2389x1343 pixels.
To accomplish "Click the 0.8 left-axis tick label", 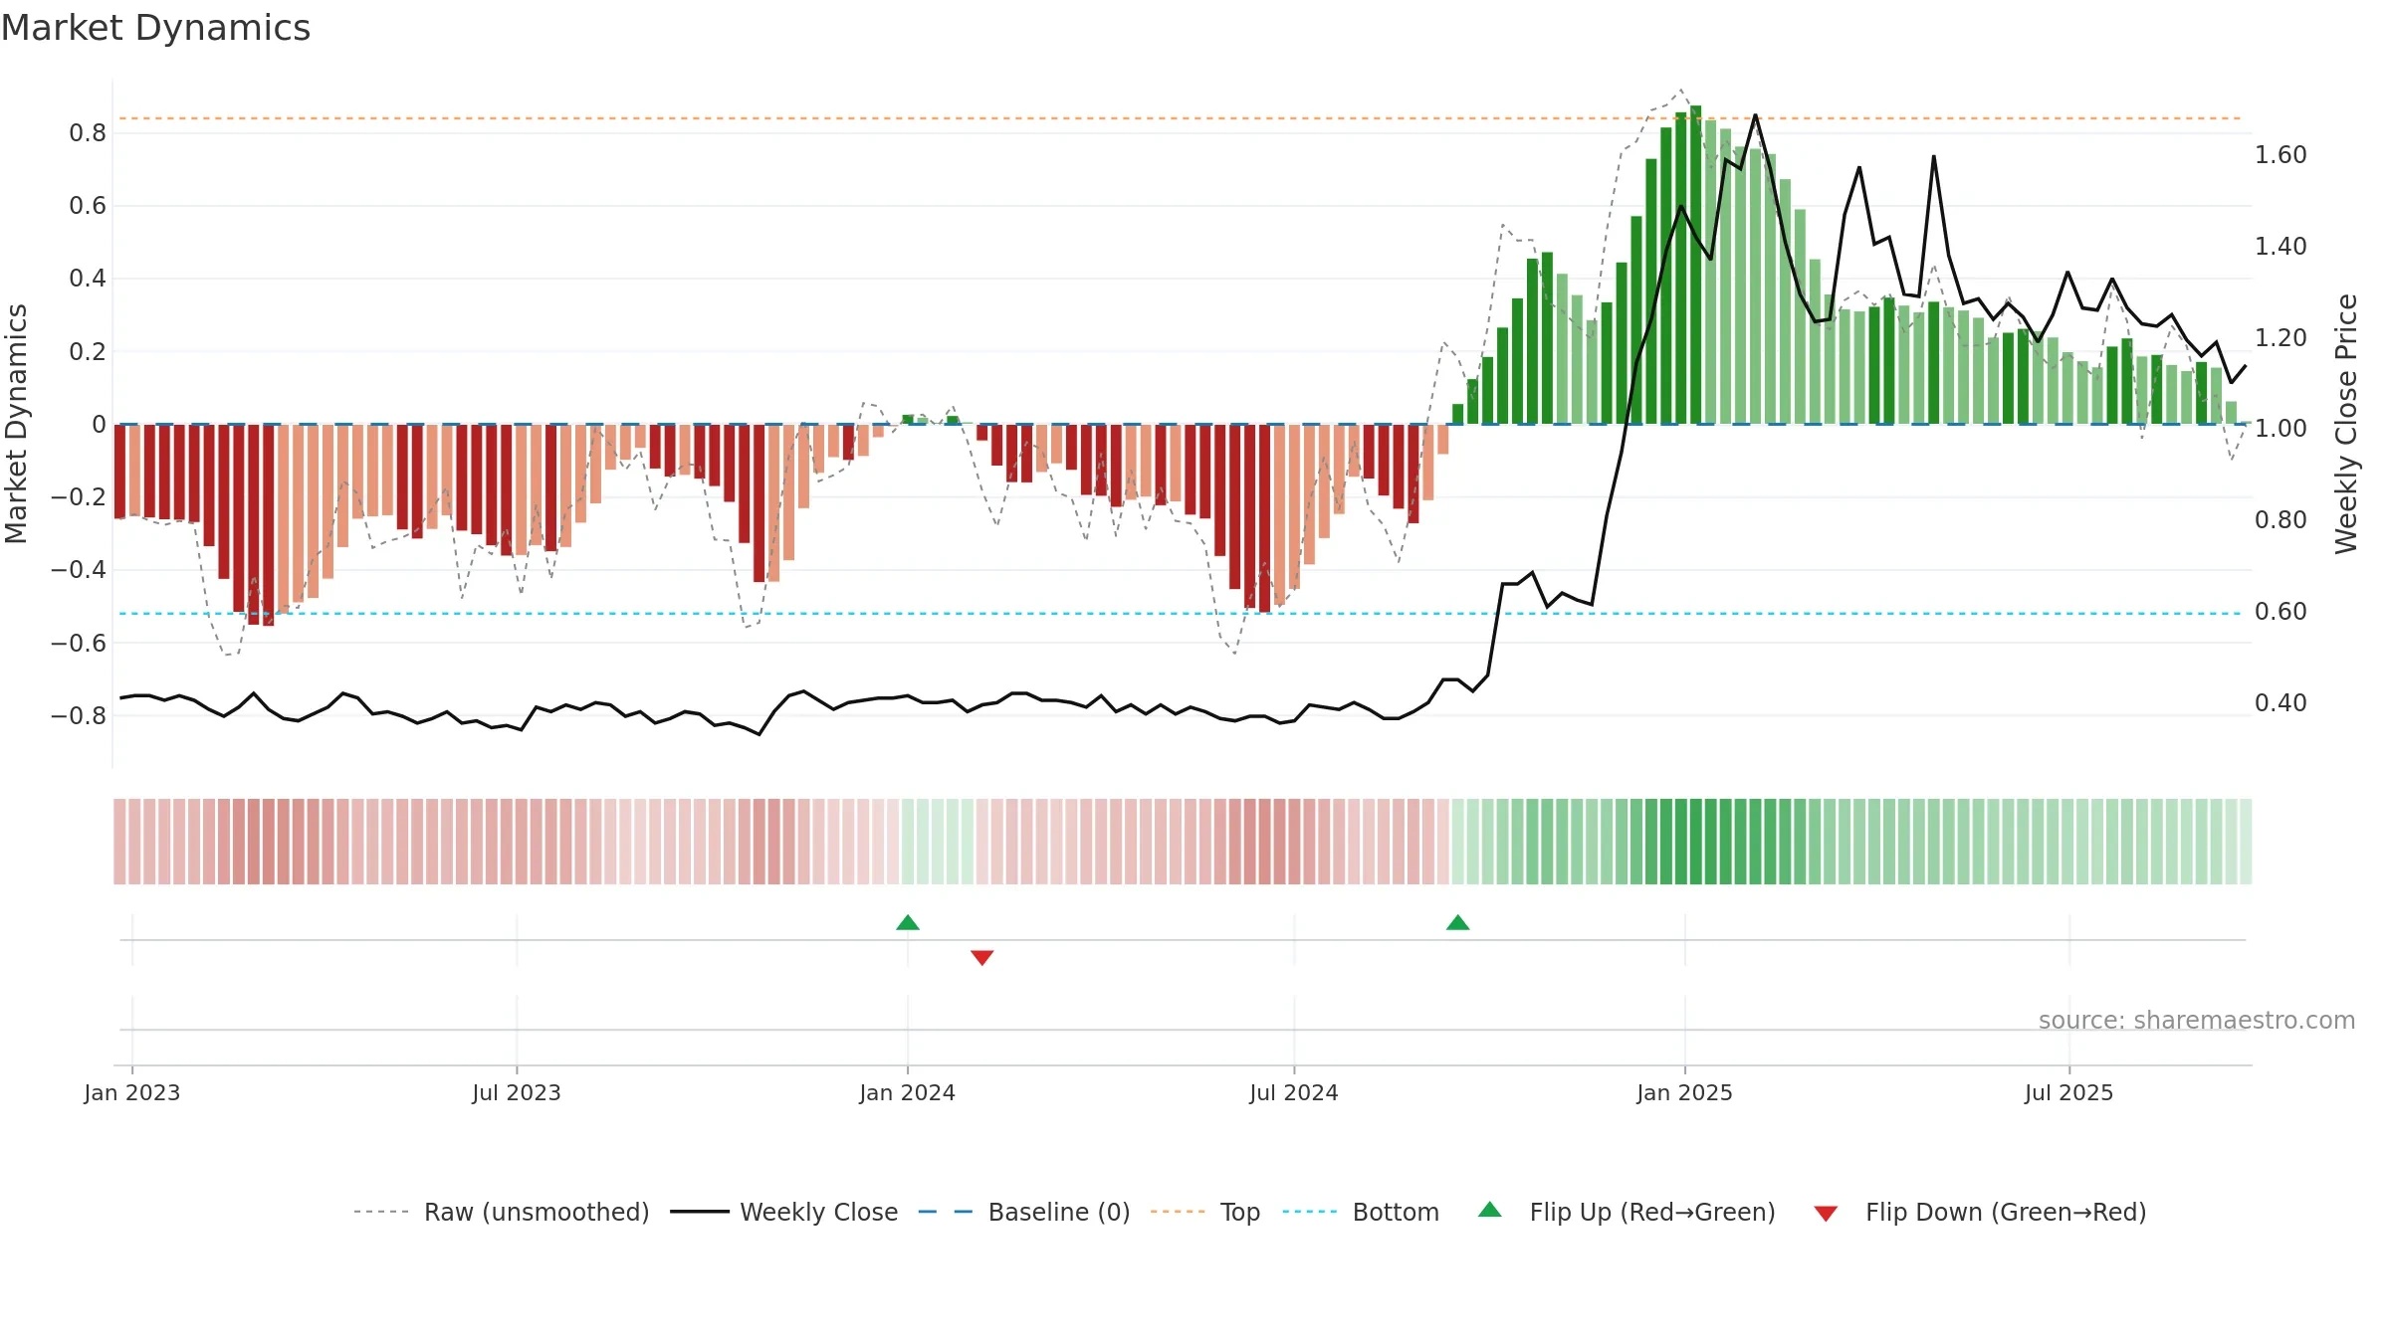I will (88, 133).
